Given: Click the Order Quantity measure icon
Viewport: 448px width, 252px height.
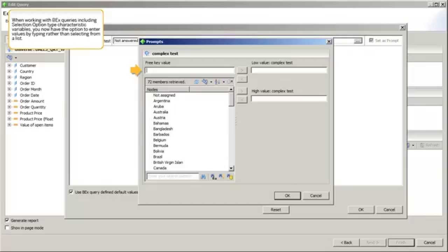Looking at the screenshot, I should pyautogui.click(x=15, y=107).
